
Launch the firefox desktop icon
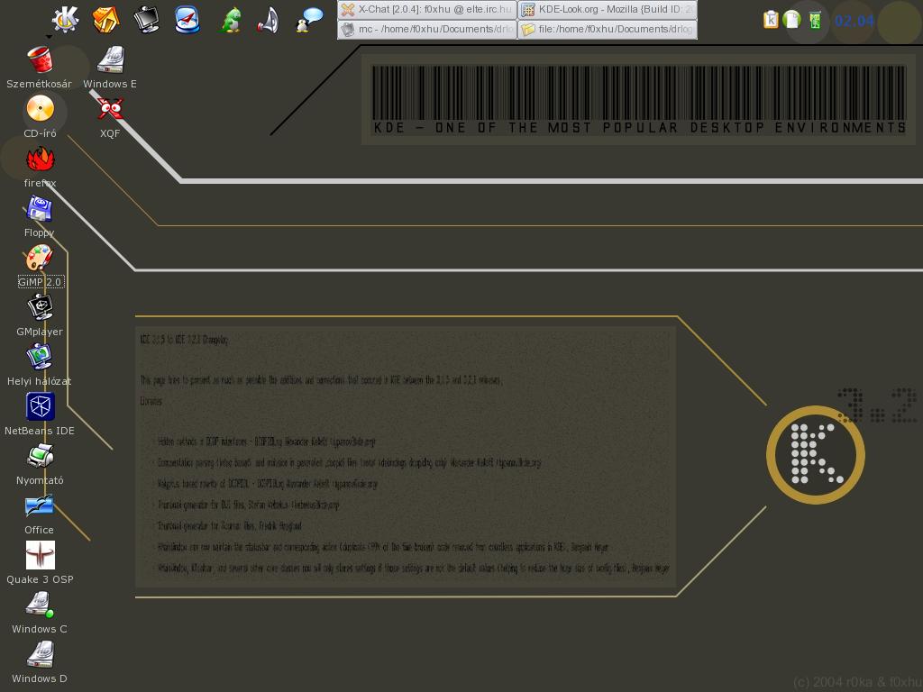pos(40,159)
